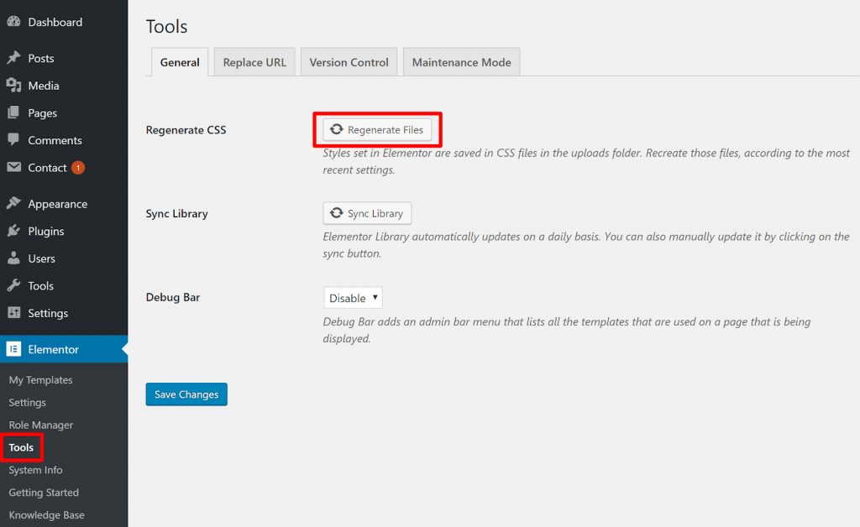Click the Users person icon
This screenshot has height=527, width=860.
pos(13,258)
